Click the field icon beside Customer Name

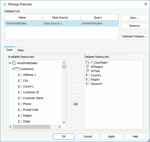20,98
